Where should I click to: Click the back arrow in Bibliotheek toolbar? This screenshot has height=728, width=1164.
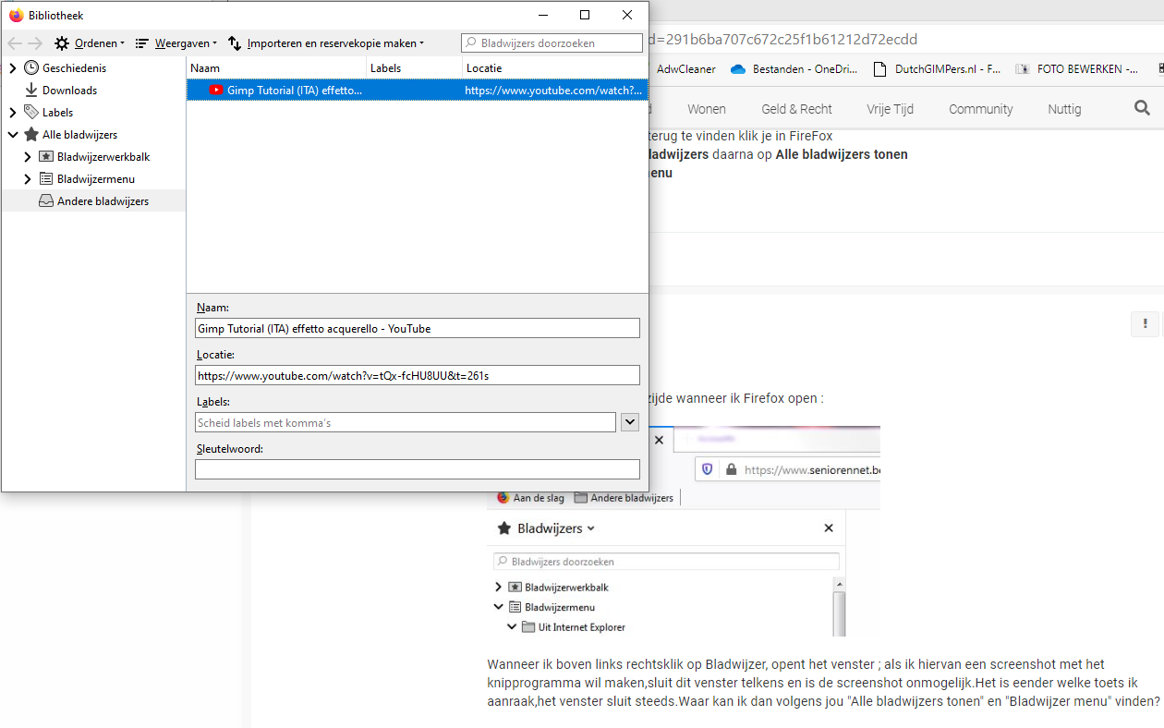15,43
